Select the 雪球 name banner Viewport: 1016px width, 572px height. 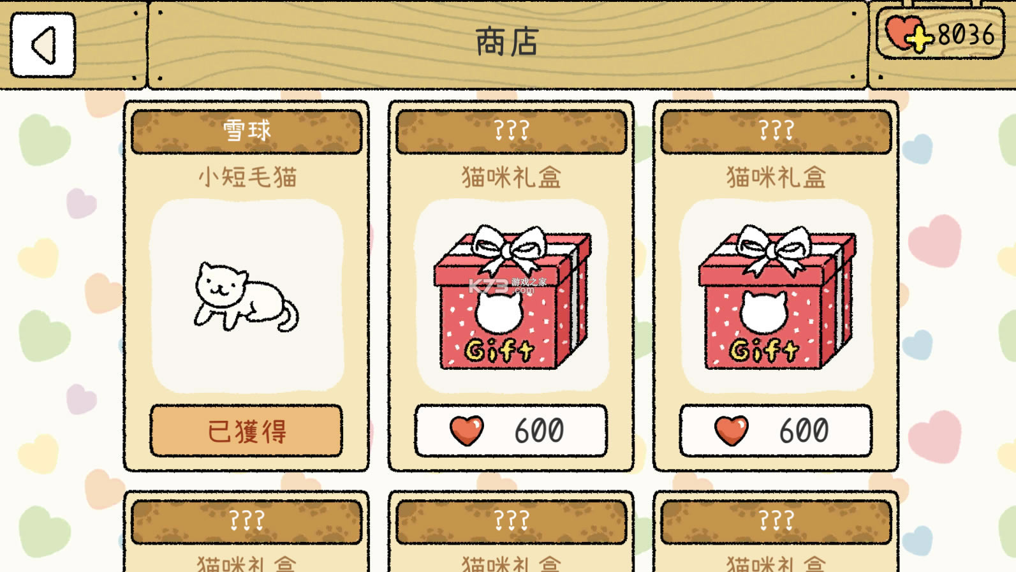(x=247, y=131)
